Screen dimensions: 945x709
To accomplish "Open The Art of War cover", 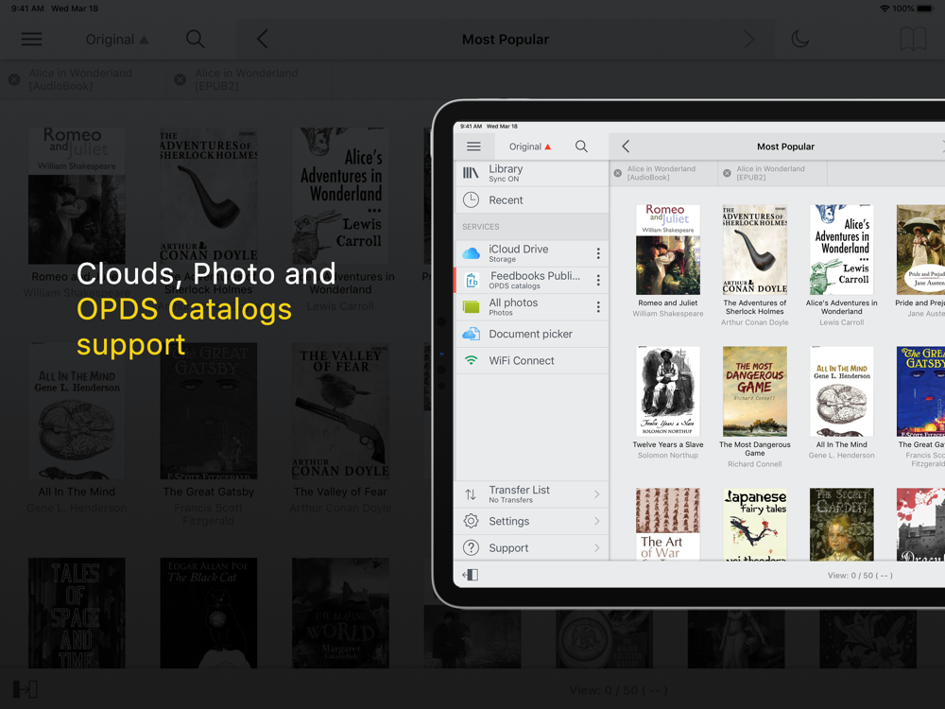I will (x=668, y=524).
